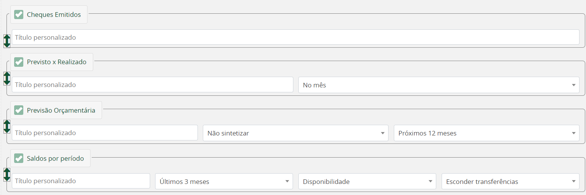Screen dimensions: 586x195
Task: Click the reorder arrow icon beside Saldos por período
Action: point(6,174)
